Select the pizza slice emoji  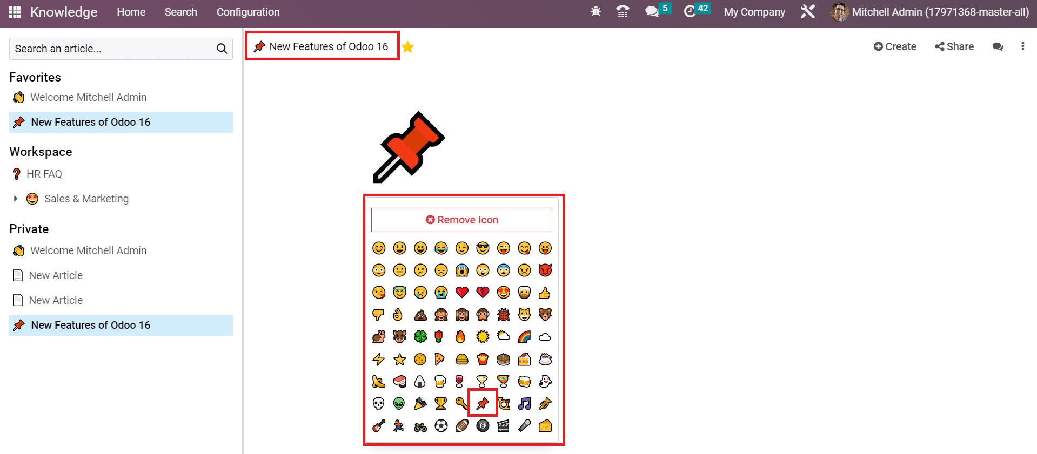(440, 359)
